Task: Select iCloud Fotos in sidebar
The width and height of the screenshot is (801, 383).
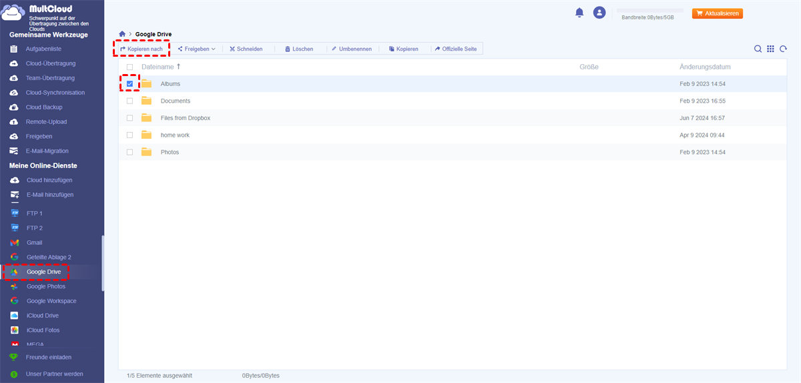Action: [x=44, y=330]
